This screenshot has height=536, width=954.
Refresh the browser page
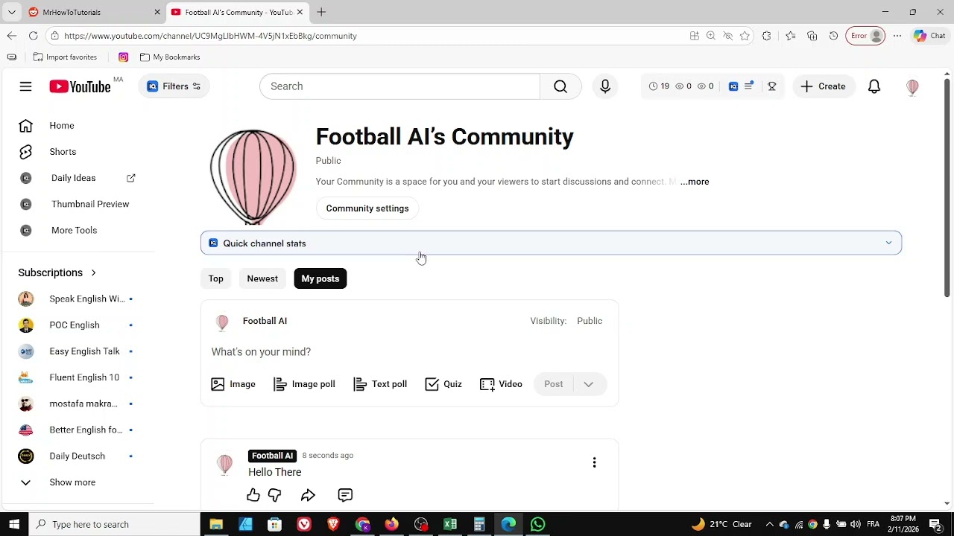coord(33,36)
